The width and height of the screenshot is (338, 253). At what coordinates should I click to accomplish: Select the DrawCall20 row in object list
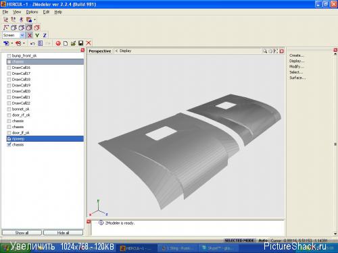(45, 91)
